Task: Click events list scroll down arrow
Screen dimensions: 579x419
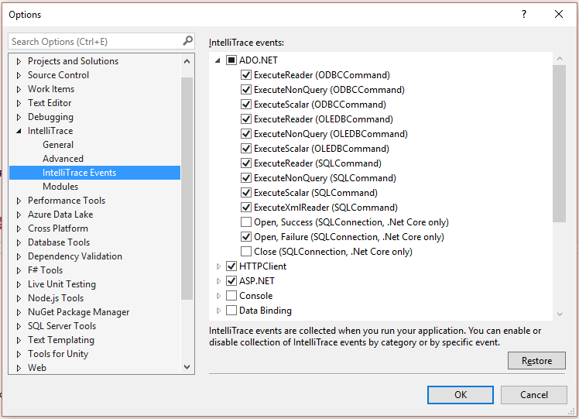Action: pos(560,314)
